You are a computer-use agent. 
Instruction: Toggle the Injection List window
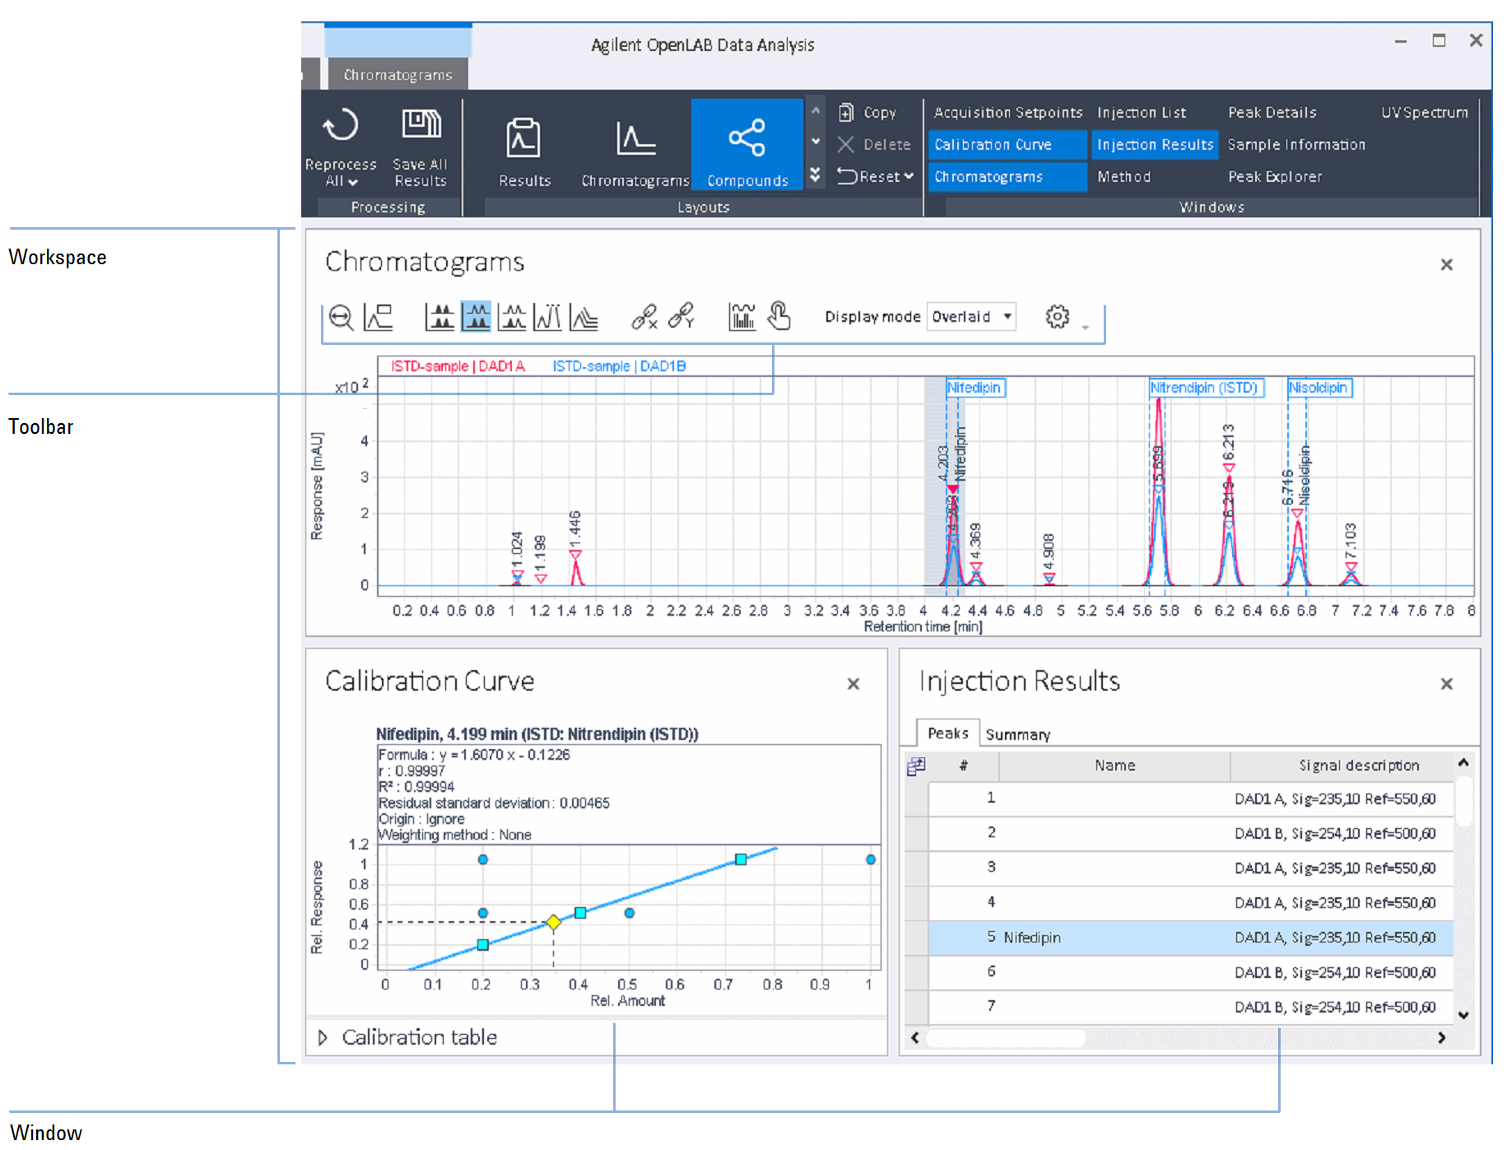[1141, 112]
